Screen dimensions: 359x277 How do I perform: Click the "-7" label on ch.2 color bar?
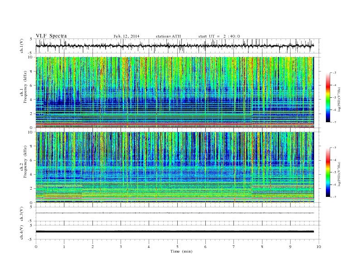tap(334, 197)
